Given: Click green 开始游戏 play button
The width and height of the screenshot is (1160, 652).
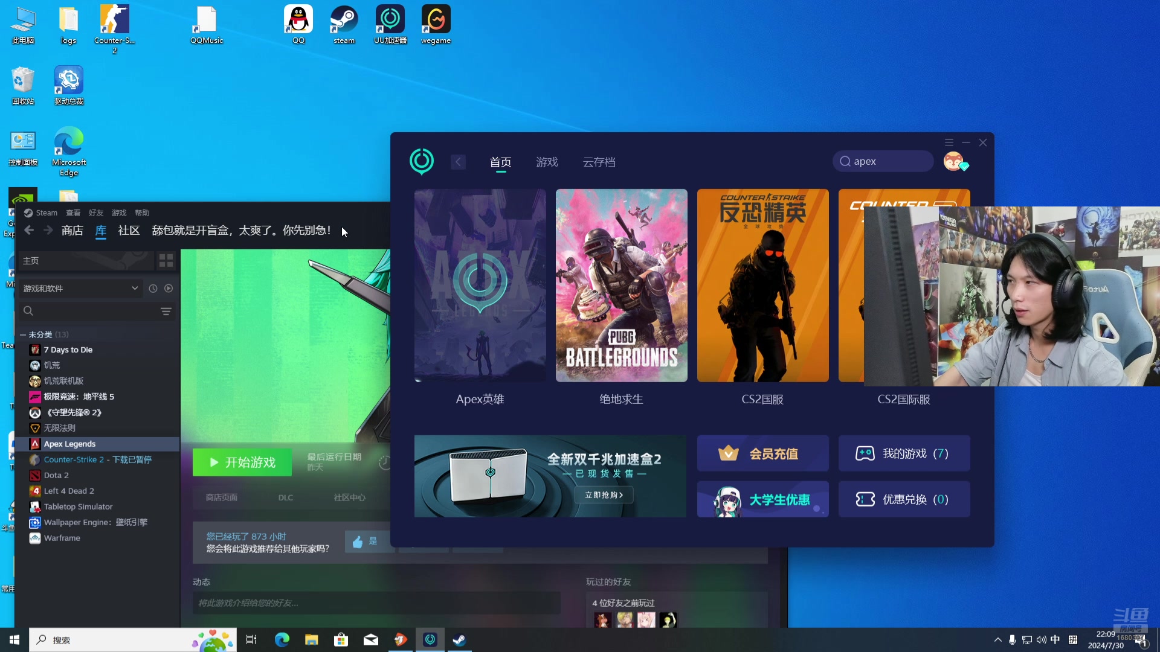Looking at the screenshot, I should 242,462.
